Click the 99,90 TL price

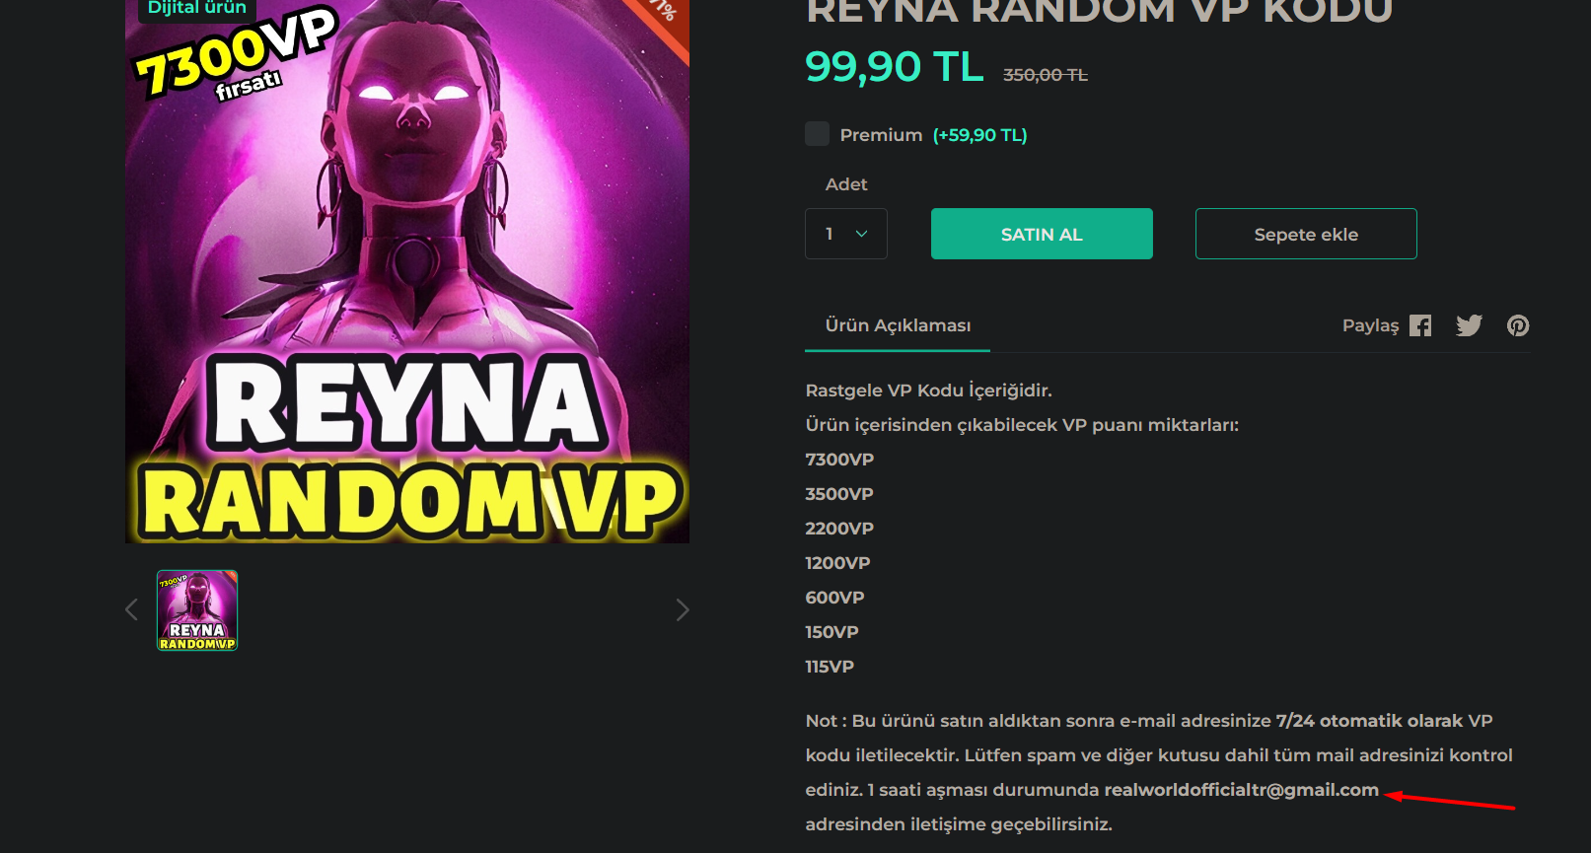click(x=895, y=67)
